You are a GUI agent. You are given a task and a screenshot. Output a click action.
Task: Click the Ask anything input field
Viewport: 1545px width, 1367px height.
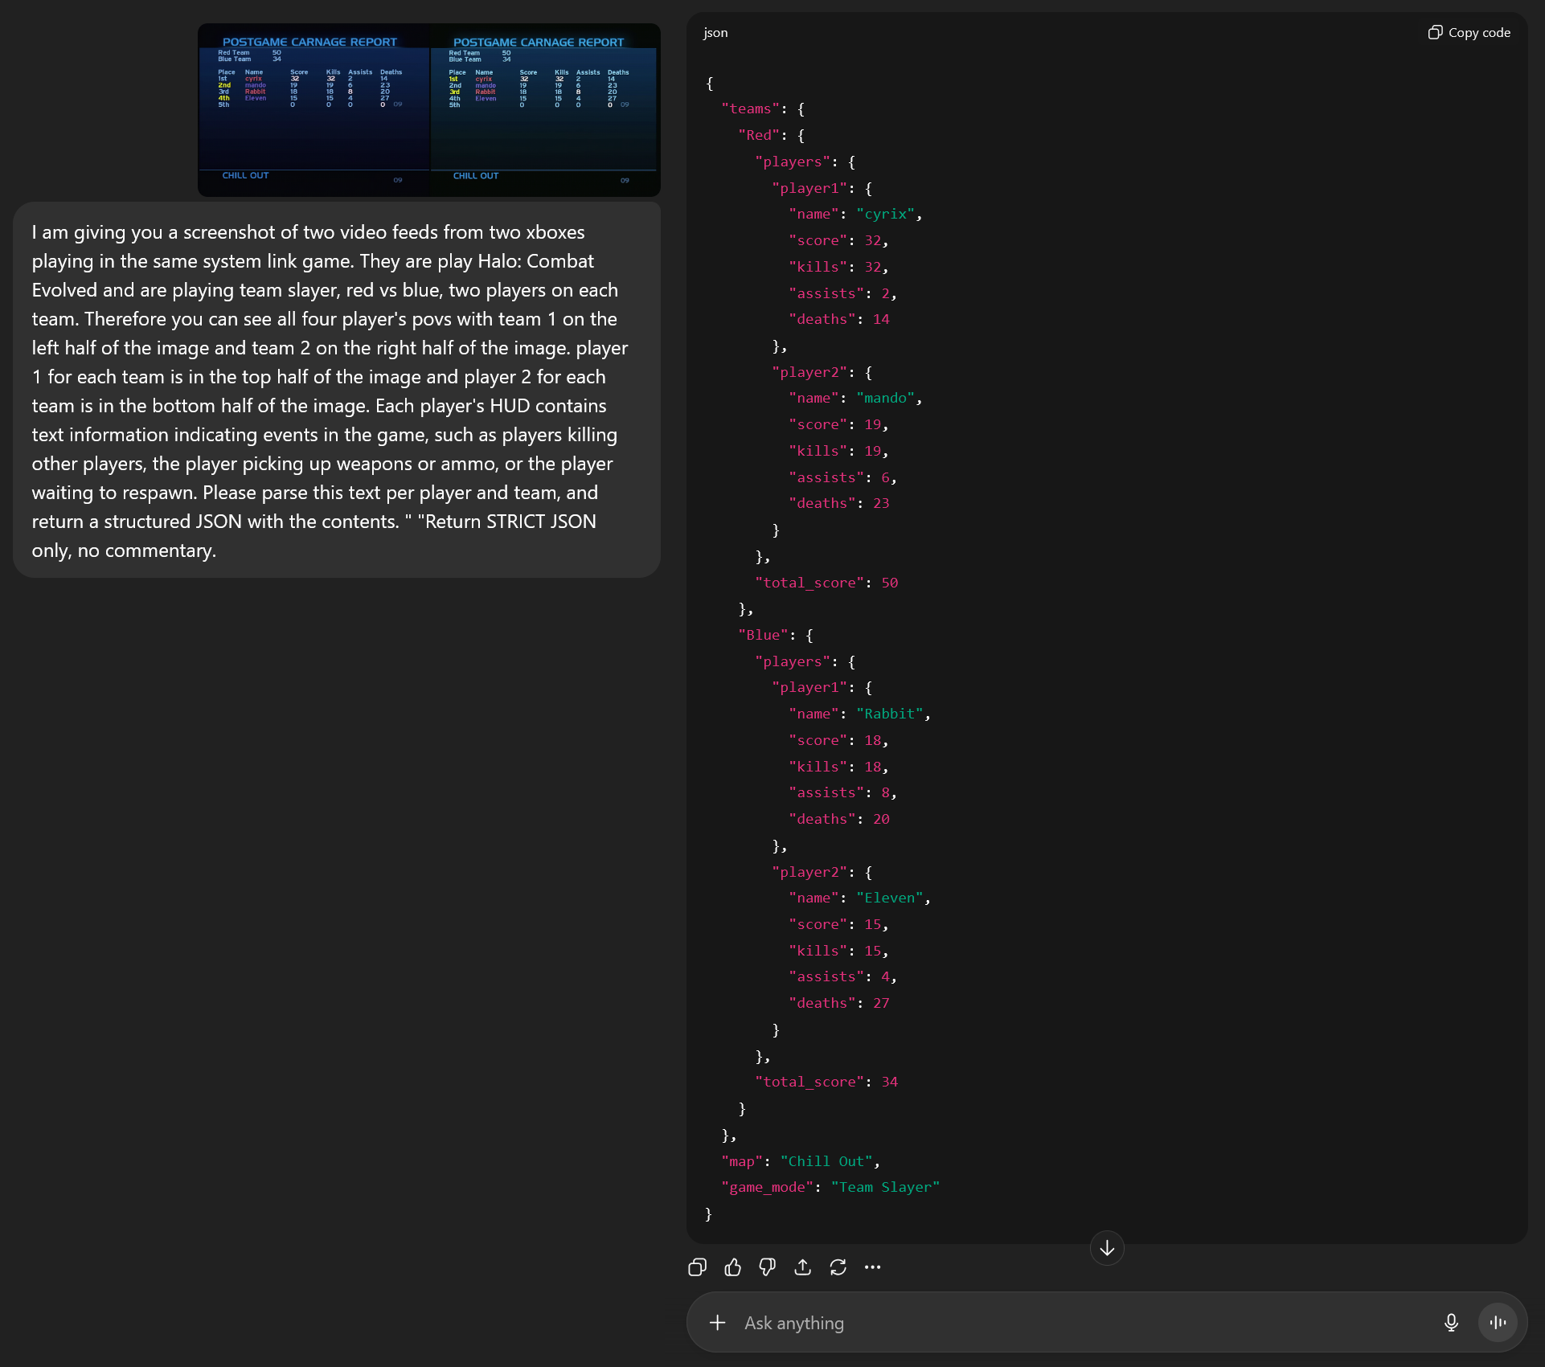[1045, 1323]
